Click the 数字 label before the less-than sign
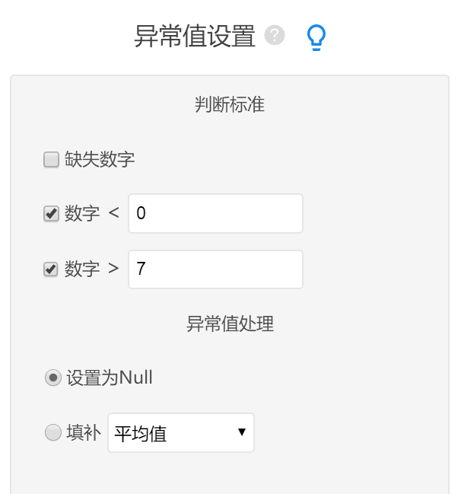Screen dimensions: 464x494 (82, 214)
